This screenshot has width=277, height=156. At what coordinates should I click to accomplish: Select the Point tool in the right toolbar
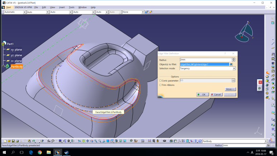(x=273, y=39)
